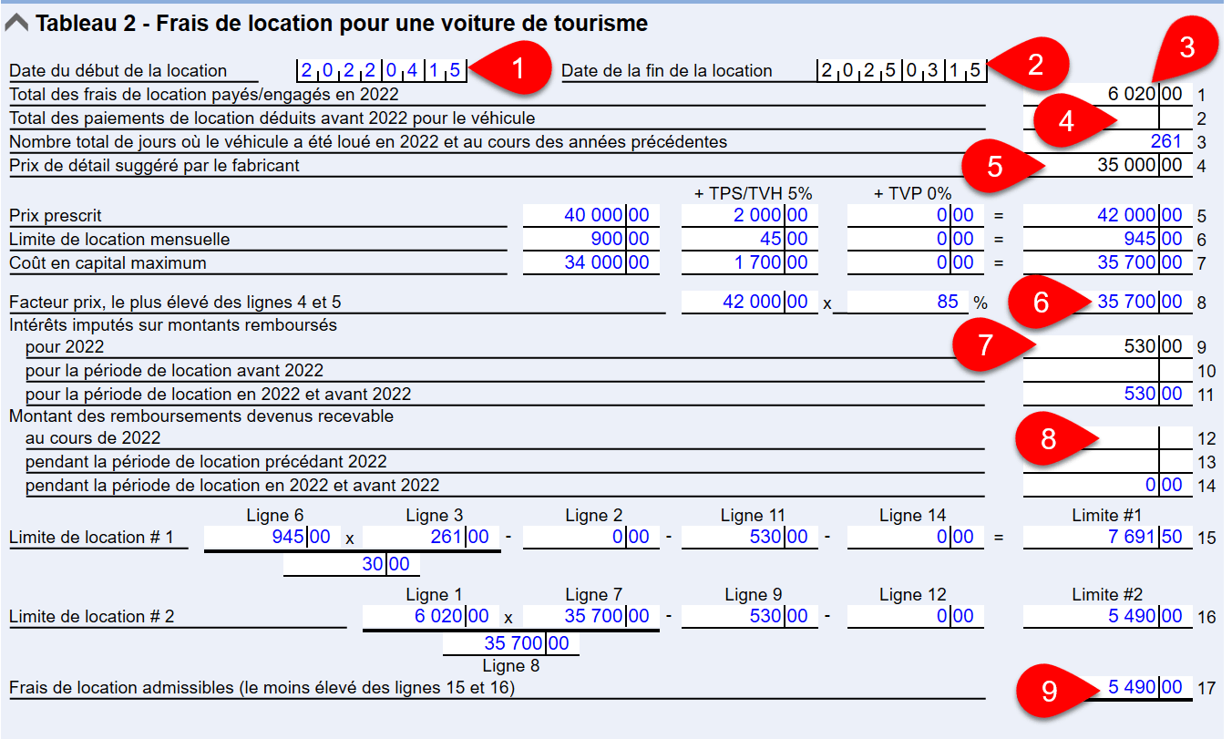Click line 14 reimbursements total 0
This screenshot has width=1232, height=739.
[1107, 486]
